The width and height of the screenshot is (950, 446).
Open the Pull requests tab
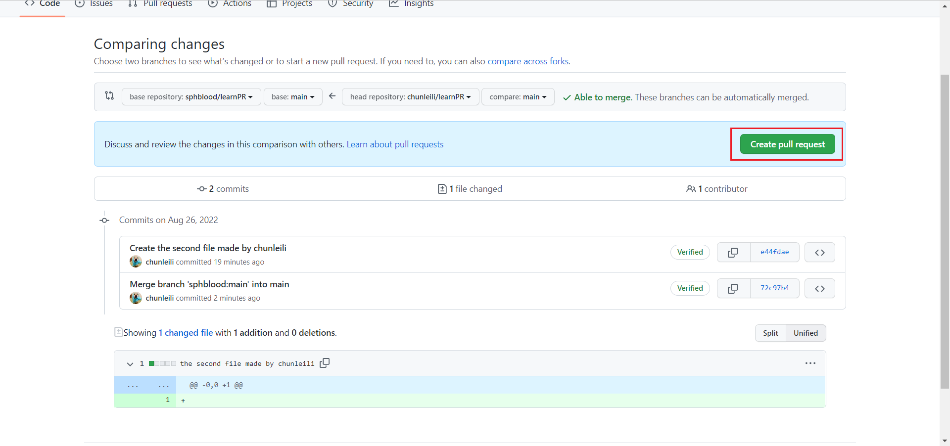(160, 5)
